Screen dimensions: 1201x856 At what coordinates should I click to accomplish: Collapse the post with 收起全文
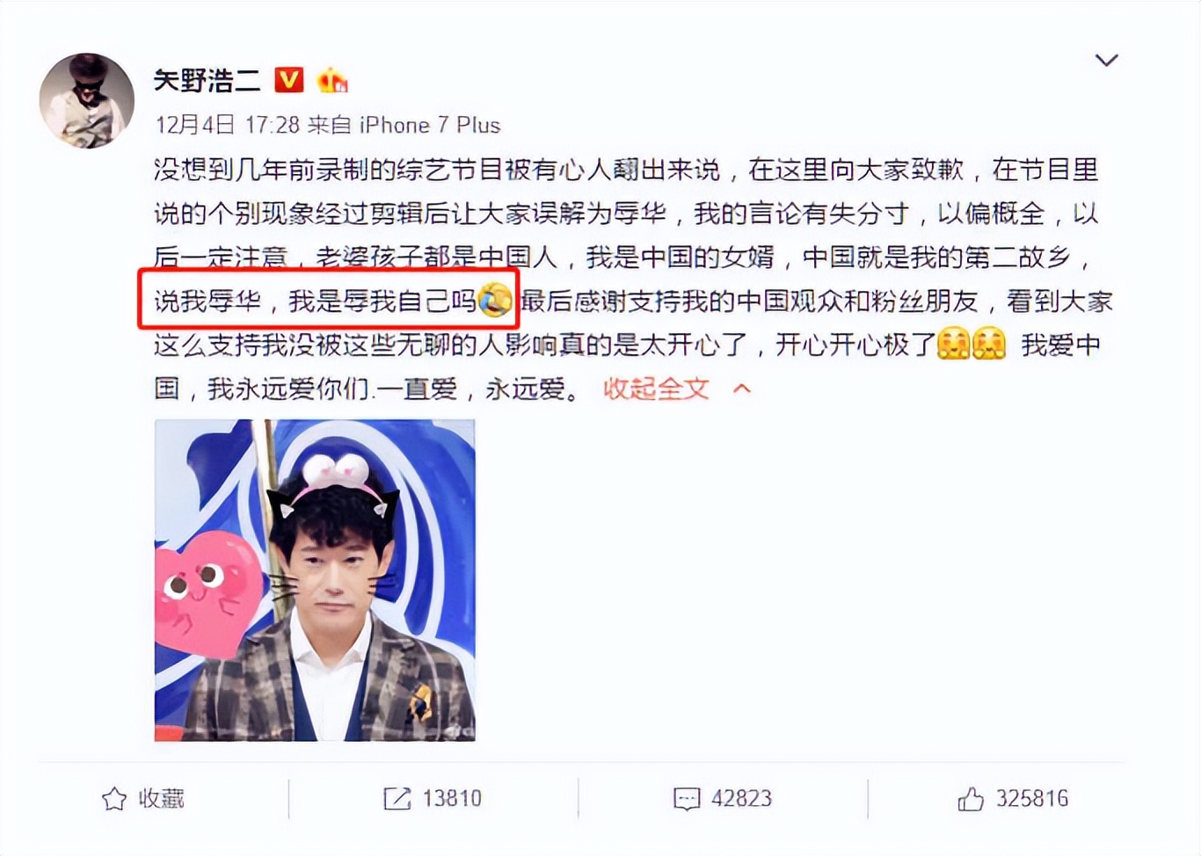(x=656, y=388)
